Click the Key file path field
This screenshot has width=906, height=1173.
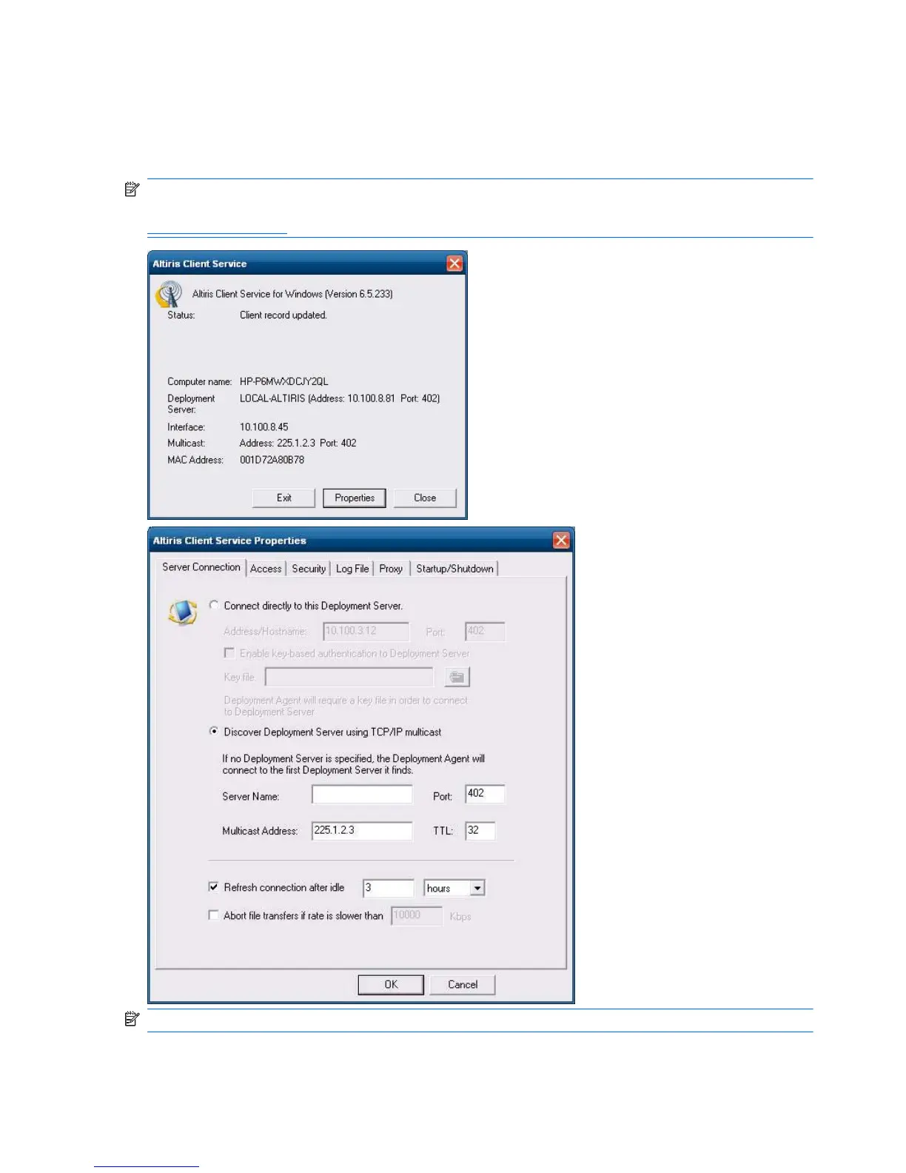click(349, 677)
